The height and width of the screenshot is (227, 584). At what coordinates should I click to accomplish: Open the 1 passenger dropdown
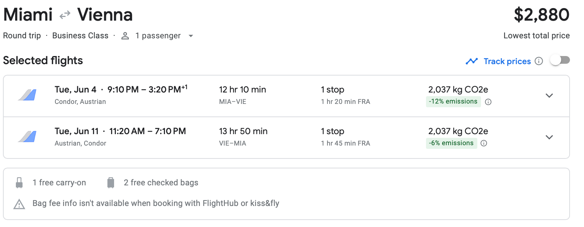coord(191,36)
